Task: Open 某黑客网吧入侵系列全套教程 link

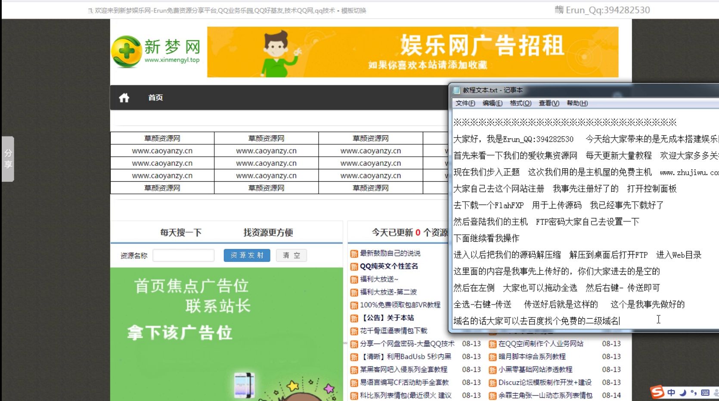Action: pyautogui.click(x=403, y=370)
